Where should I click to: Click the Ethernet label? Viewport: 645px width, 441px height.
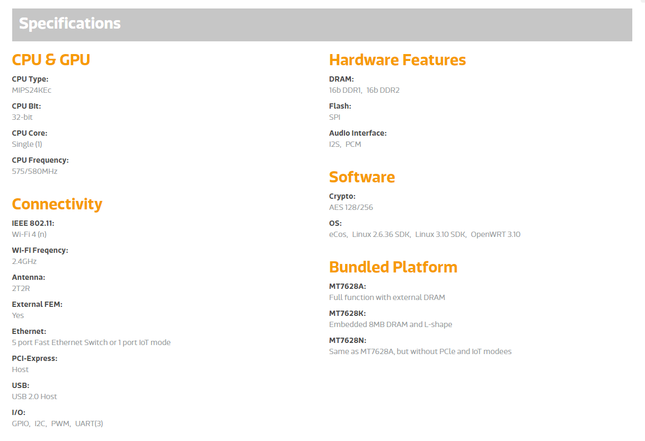(29, 331)
